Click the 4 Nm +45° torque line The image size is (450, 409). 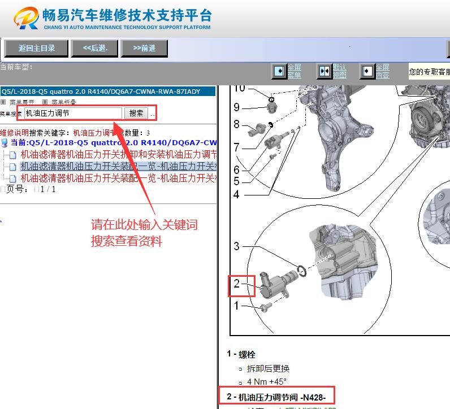[267, 382]
